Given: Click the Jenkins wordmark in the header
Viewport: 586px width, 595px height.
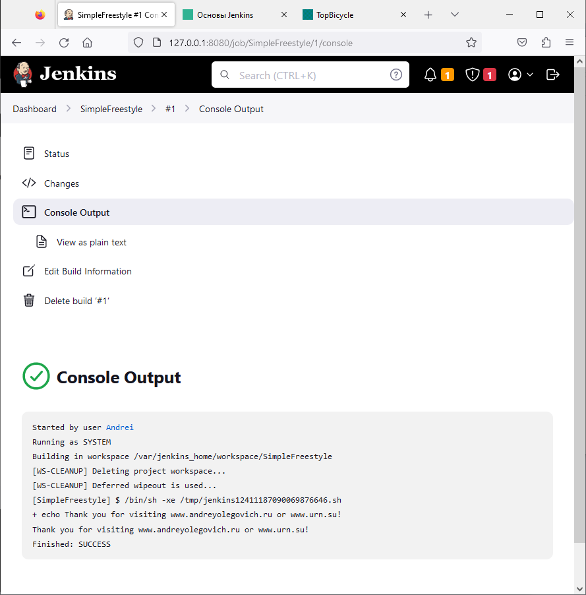Looking at the screenshot, I should pos(78,74).
